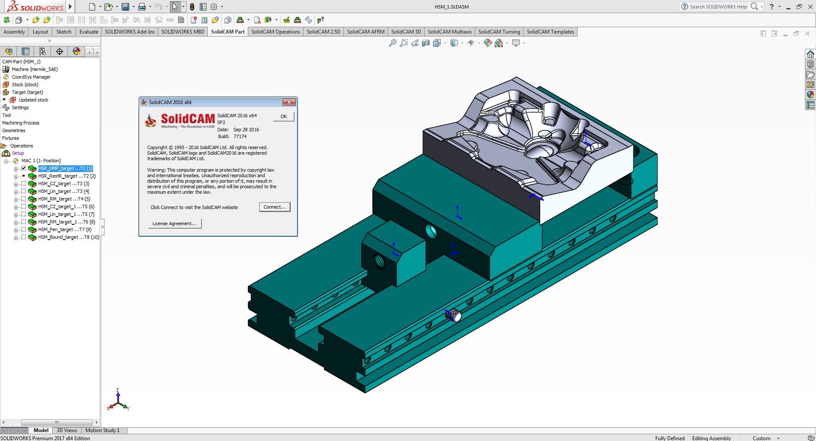Open the Options gear dropdown arrow
The image size is (816, 441).
222,7
